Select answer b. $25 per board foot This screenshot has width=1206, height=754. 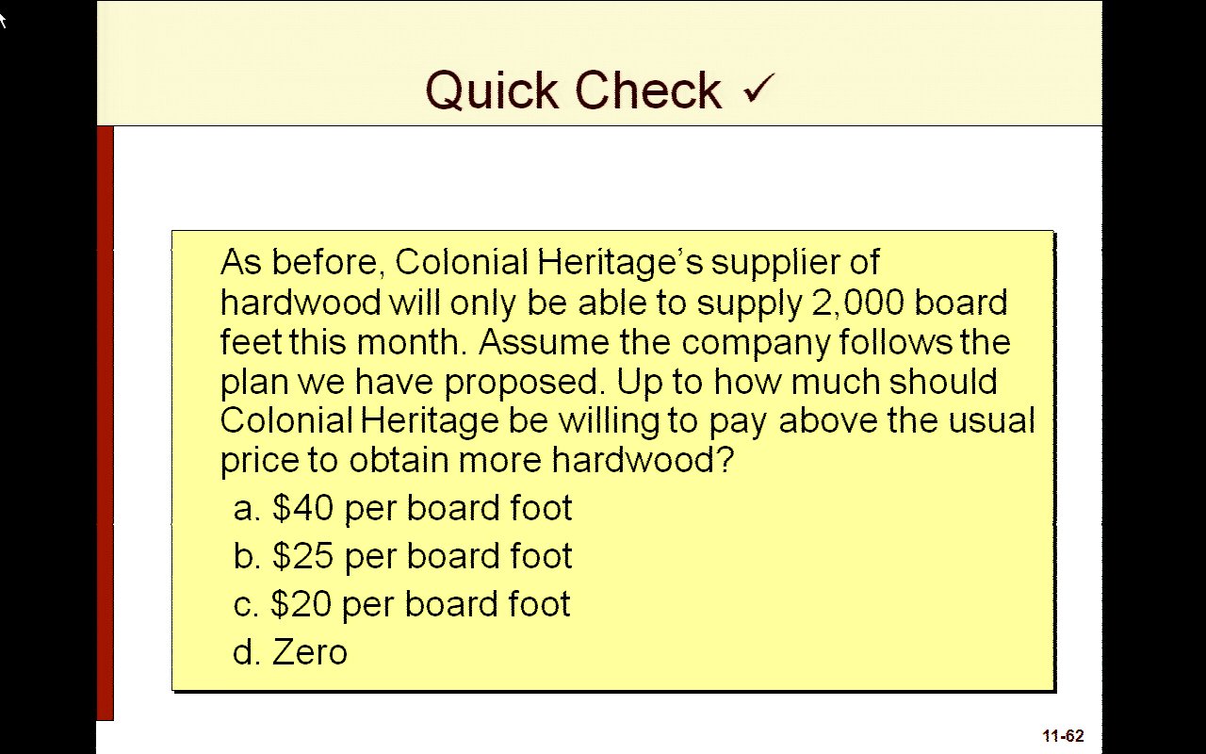pos(402,556)
